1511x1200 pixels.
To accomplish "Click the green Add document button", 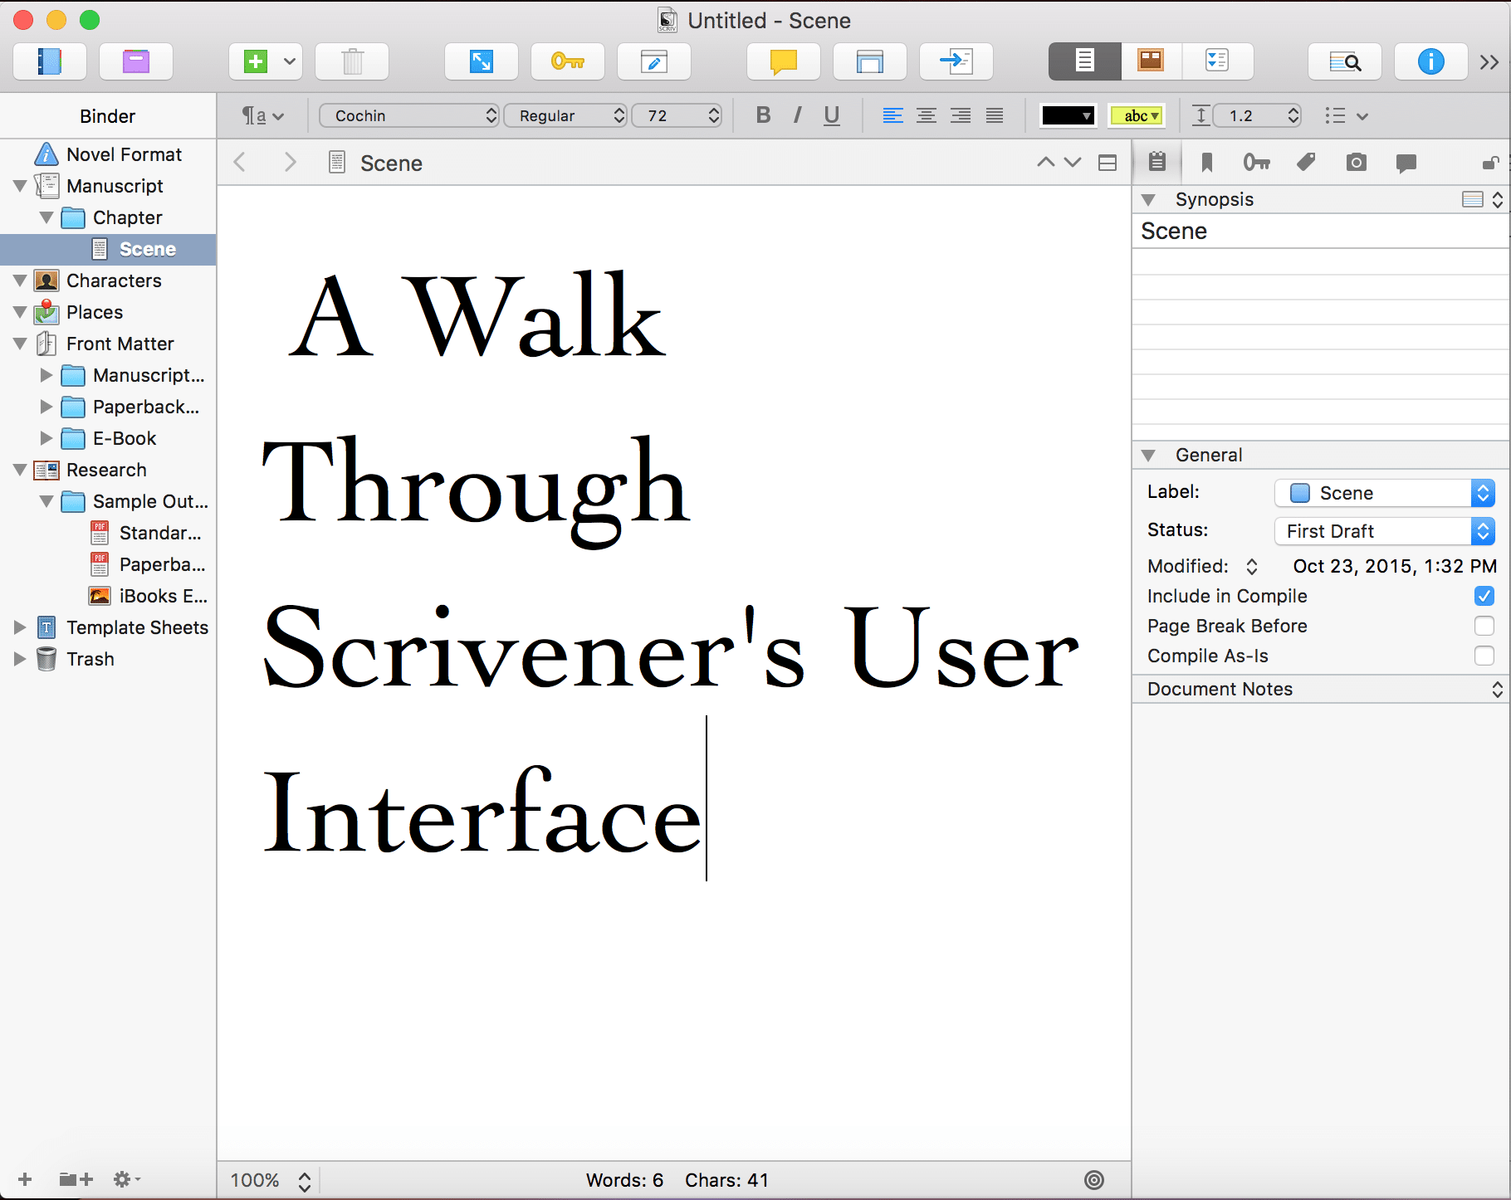I will (x=256, y=61).
